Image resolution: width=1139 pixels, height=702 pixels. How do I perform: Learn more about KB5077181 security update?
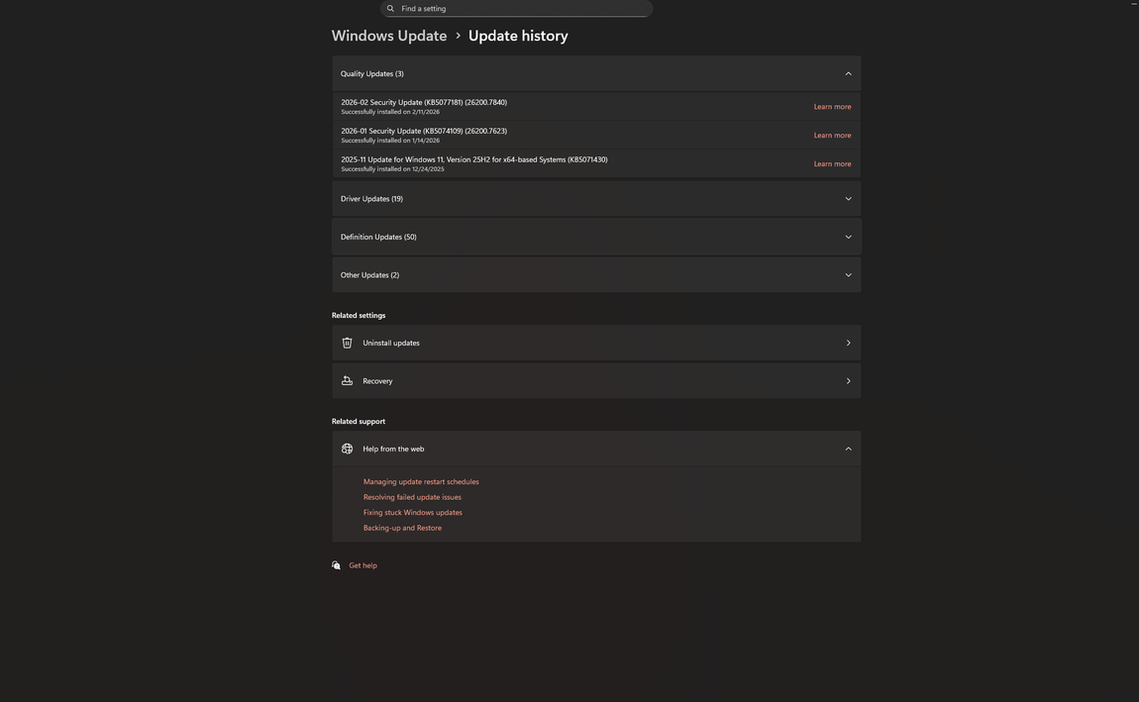[832, 107]
